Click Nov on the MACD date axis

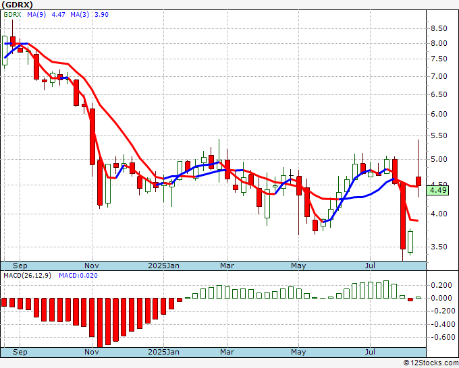tap(92, 352)
